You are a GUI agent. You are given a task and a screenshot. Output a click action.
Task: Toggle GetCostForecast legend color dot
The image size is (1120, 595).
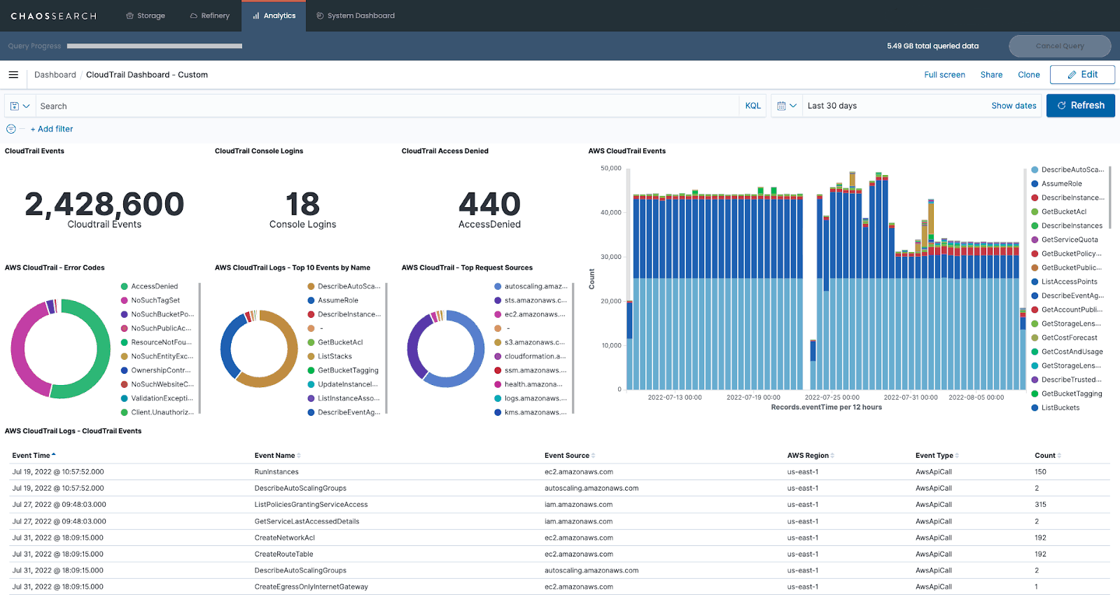[x=1035, y=337]
